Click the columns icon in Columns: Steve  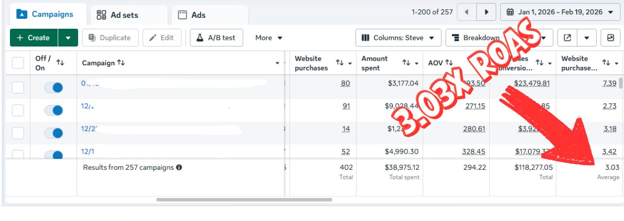(365, 38)
